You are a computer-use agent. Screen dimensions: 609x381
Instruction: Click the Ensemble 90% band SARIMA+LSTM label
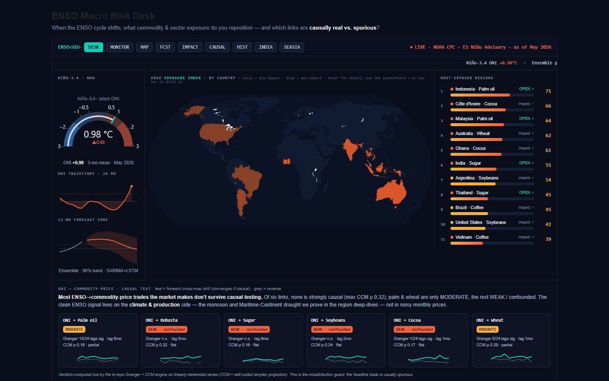click(x=99, y=271)
